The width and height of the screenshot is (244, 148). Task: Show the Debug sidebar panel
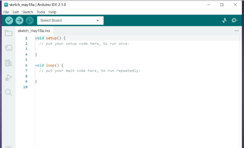(x=8, y=78)
